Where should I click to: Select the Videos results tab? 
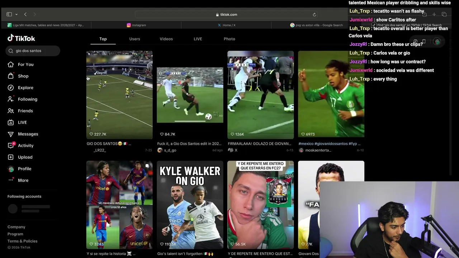166,39
